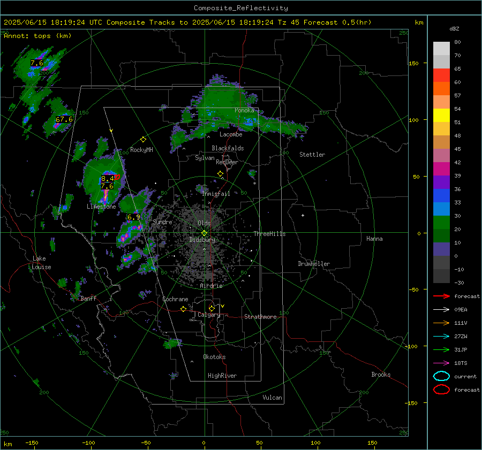This screenshot has height=450, width=482.
Task: Click the Hanna city label
Action: click(x=374, y=239)
